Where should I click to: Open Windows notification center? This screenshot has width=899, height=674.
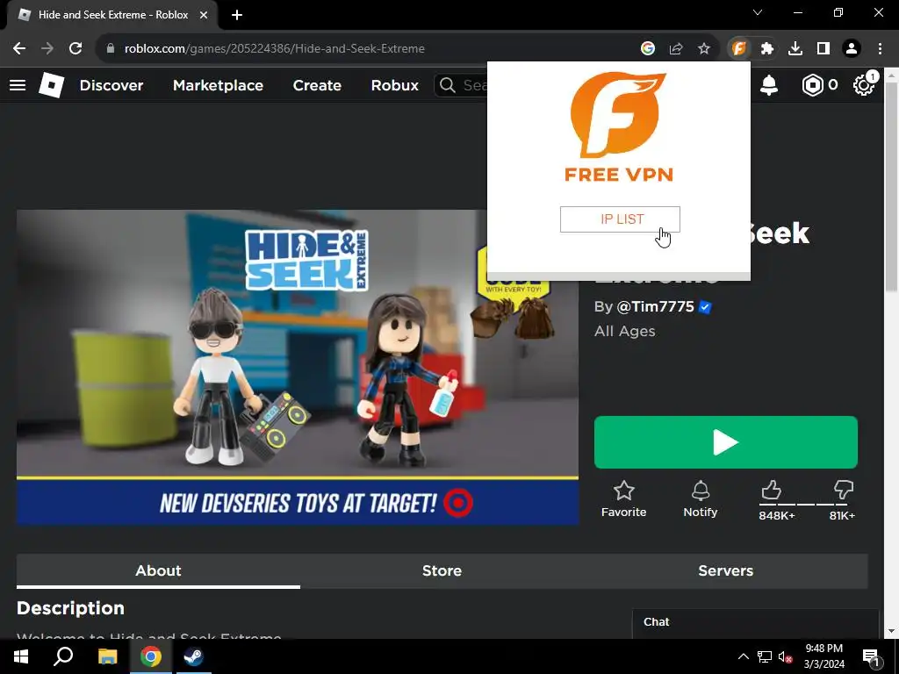870,656
